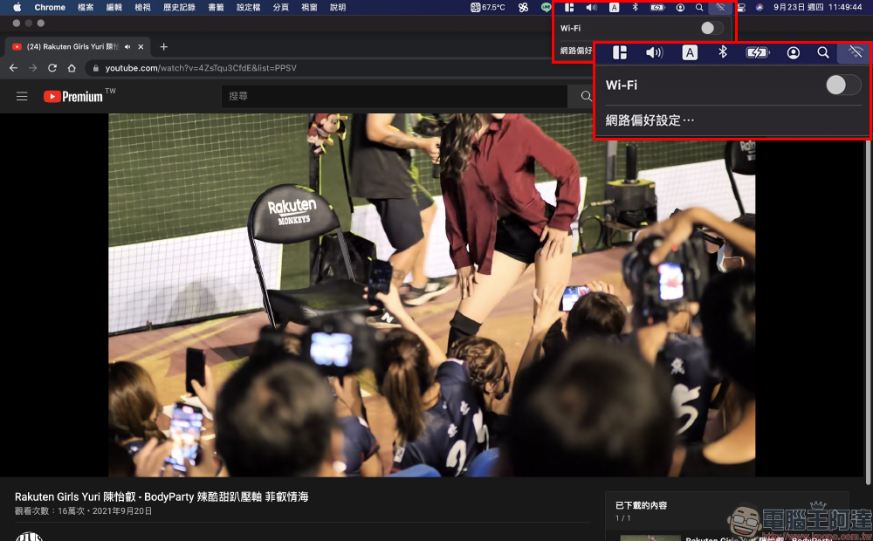The height and width of the screenshot is (541, 873).
Task: Click 網路偏好設定… in the enlarged callout
Action: (650, 120)
